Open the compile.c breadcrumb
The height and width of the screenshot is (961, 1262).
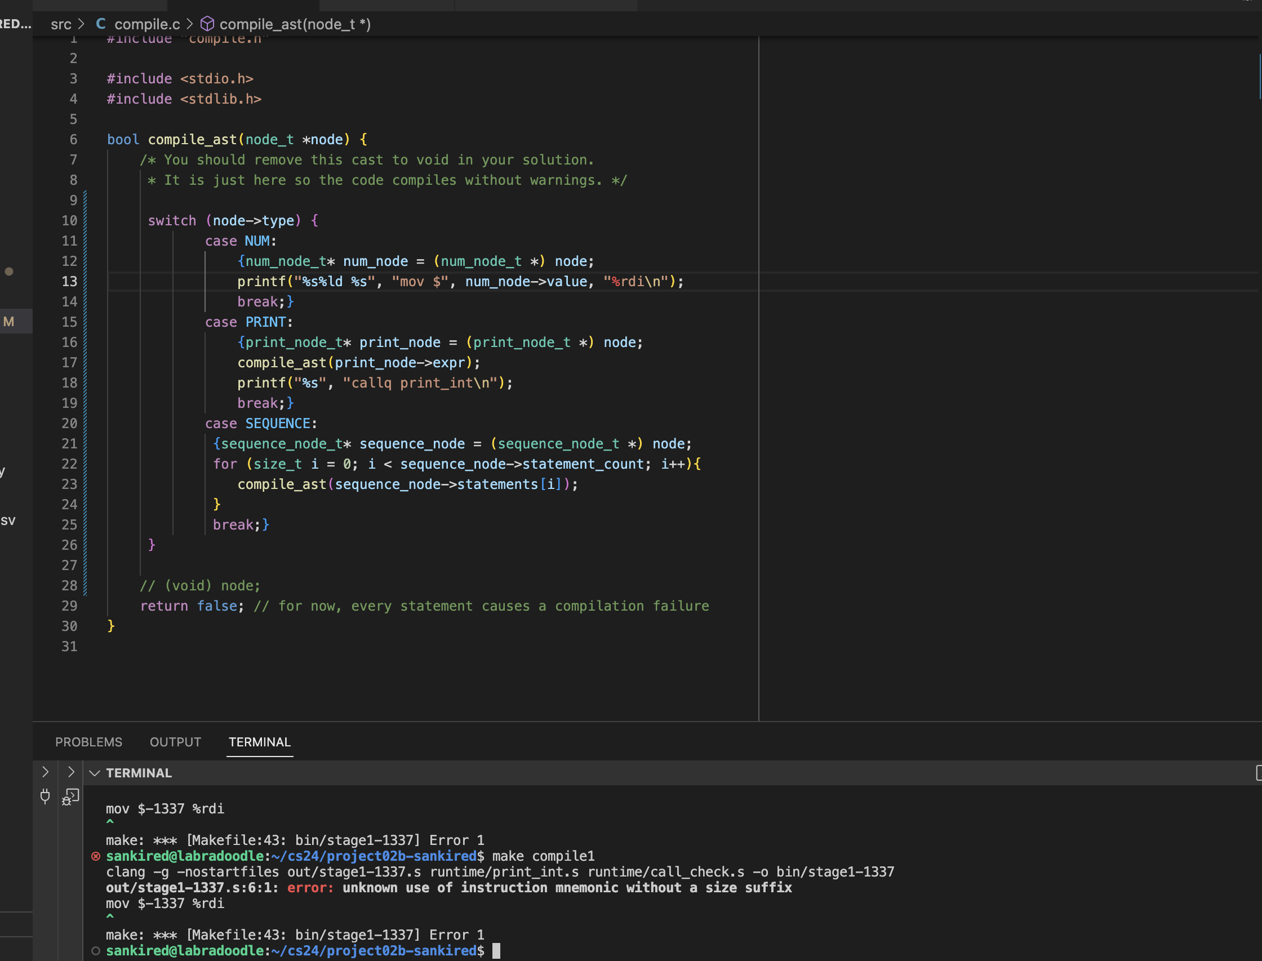coord(147,24)
